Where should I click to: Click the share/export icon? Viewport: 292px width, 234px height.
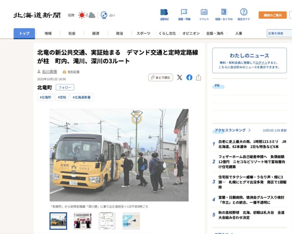point(198,77)
